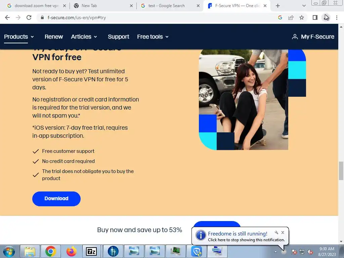Expand the tab search dropdown arrow
This screenshot has width=344, height=258.
[x=304, y=6]
